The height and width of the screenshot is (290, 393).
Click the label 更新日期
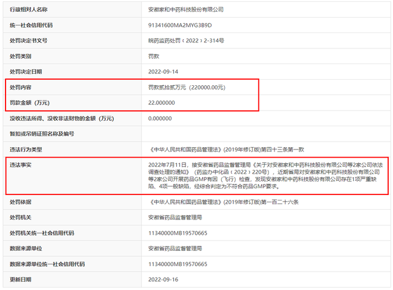point(20,280)
